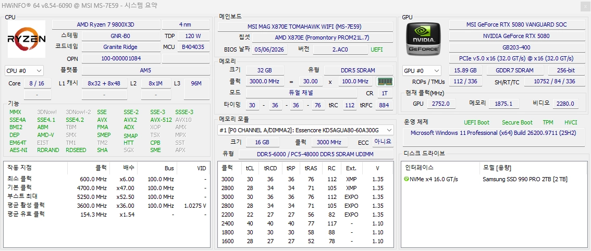Screen dimensions: 591x251
Task: Click the HVCI status label
Action: (571, 122)
